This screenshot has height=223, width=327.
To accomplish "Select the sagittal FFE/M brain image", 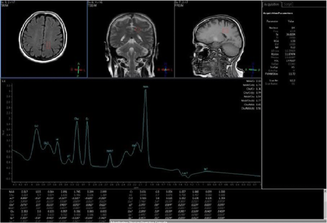I will tap(218, 39).
